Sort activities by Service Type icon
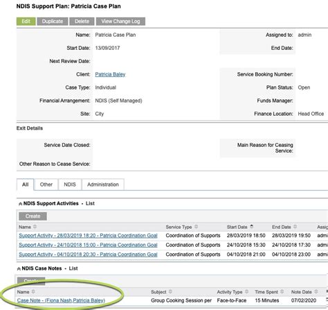The width and height of the screenshot is (328, 310). pyautogui.click(x=196, y=227)
